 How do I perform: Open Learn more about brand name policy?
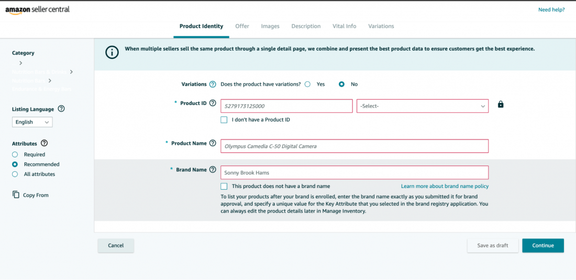tap(445, 186)
